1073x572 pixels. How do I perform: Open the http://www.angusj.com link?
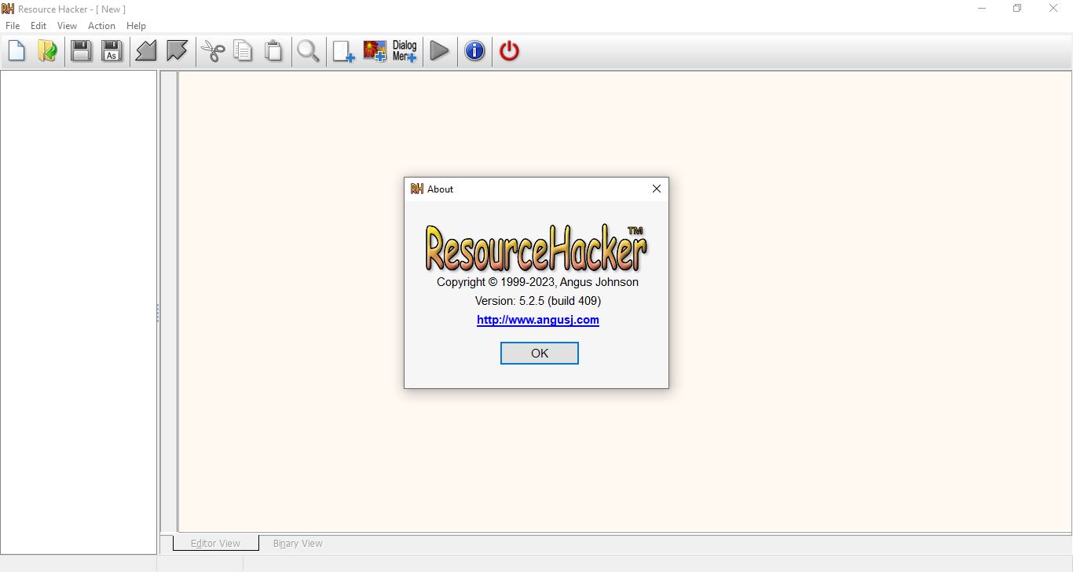tap(538, 320)
